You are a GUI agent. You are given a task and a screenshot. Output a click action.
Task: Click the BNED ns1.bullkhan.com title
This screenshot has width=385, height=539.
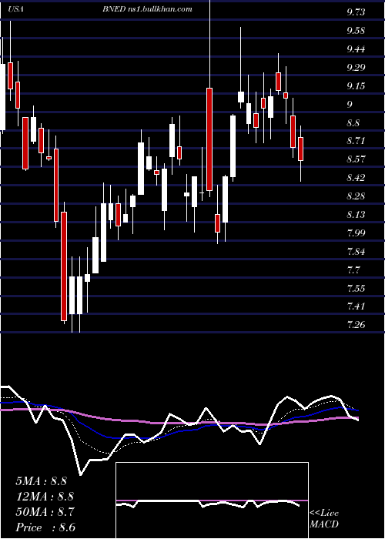147,9
